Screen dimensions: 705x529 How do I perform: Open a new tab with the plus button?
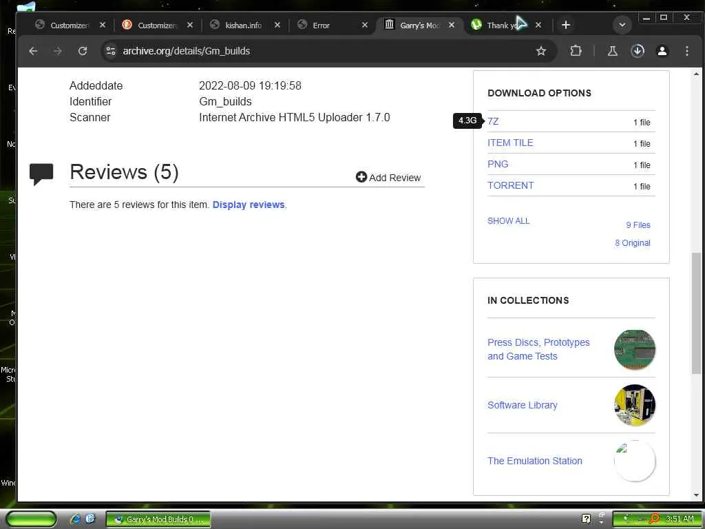[x=566, y=25]
